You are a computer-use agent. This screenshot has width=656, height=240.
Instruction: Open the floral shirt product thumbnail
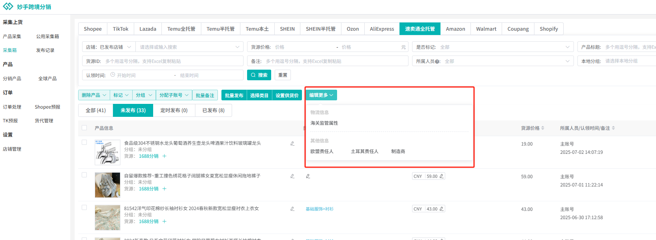point(107,218)
